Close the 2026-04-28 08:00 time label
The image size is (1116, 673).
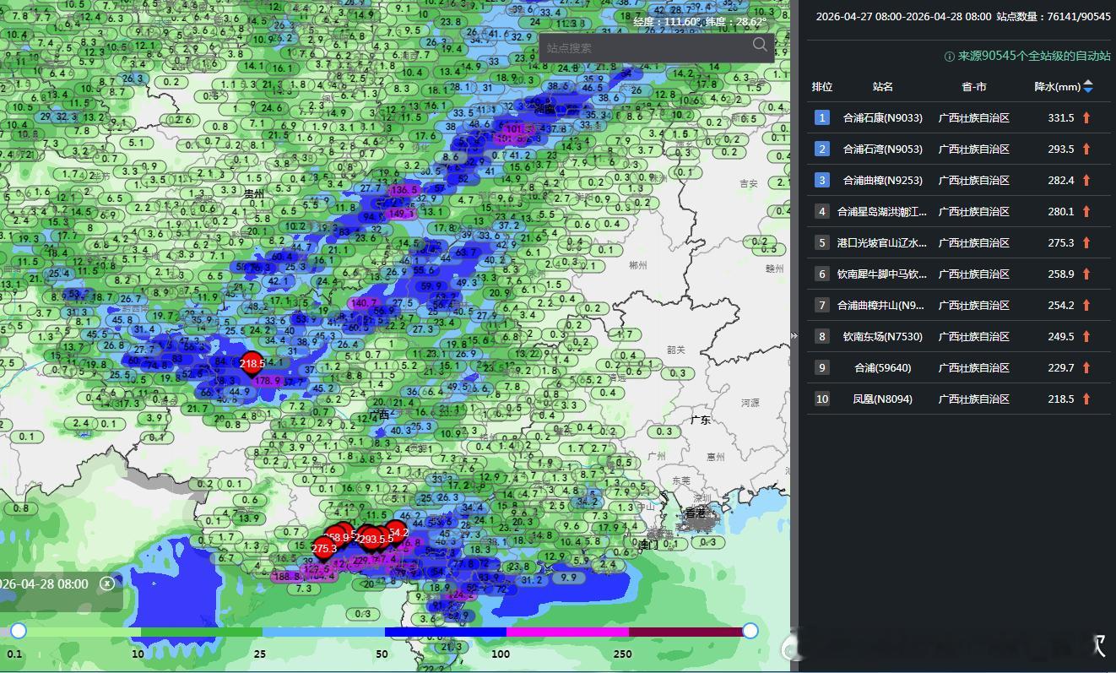click(x=106, y=583)
